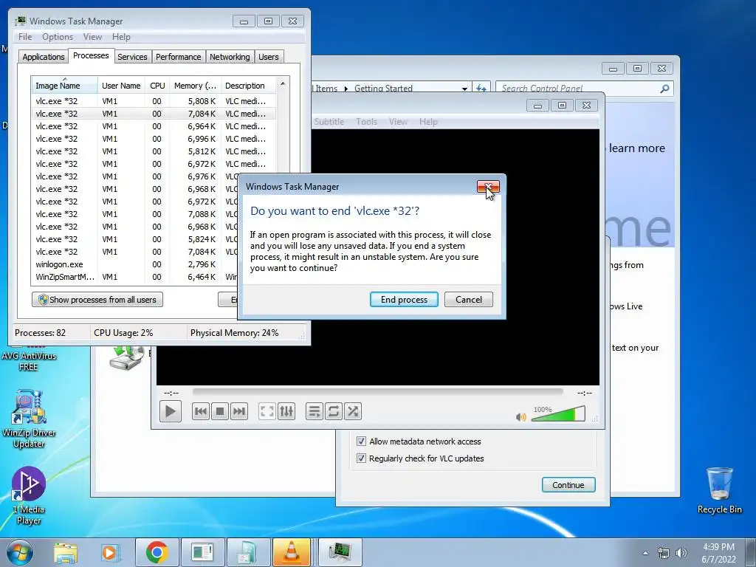This screenshot has height=567, width=756.
Task: Toggle Allow metadata network access checkbox
Action: (361, 441)
